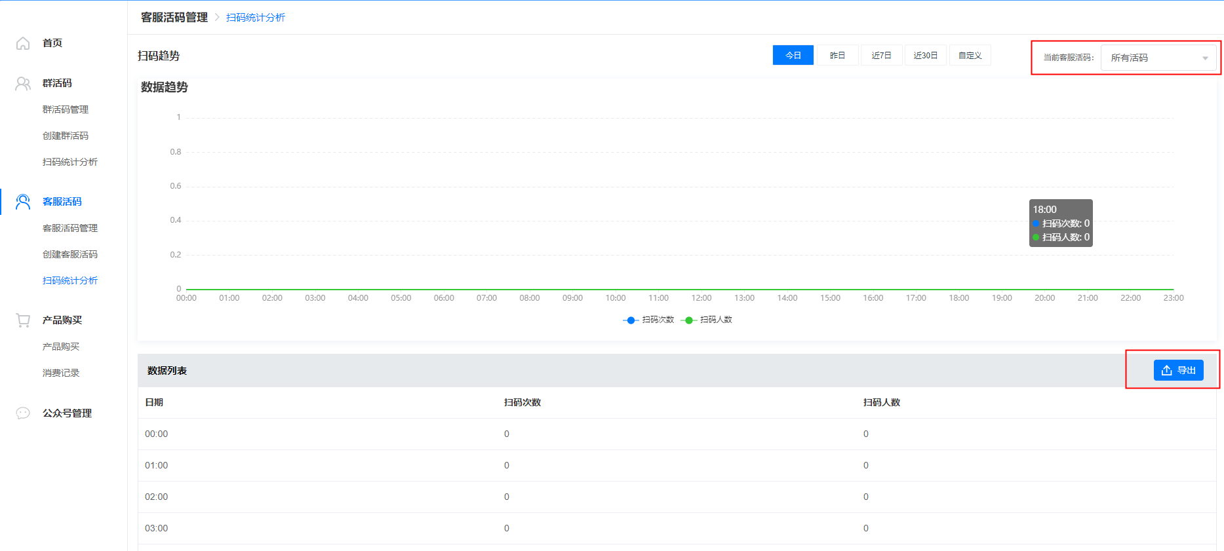Image resolution: width=1224 pixels, height=551 pixels.
Task: Click the 00:00 table row date cell
Action: coord(156,434)
